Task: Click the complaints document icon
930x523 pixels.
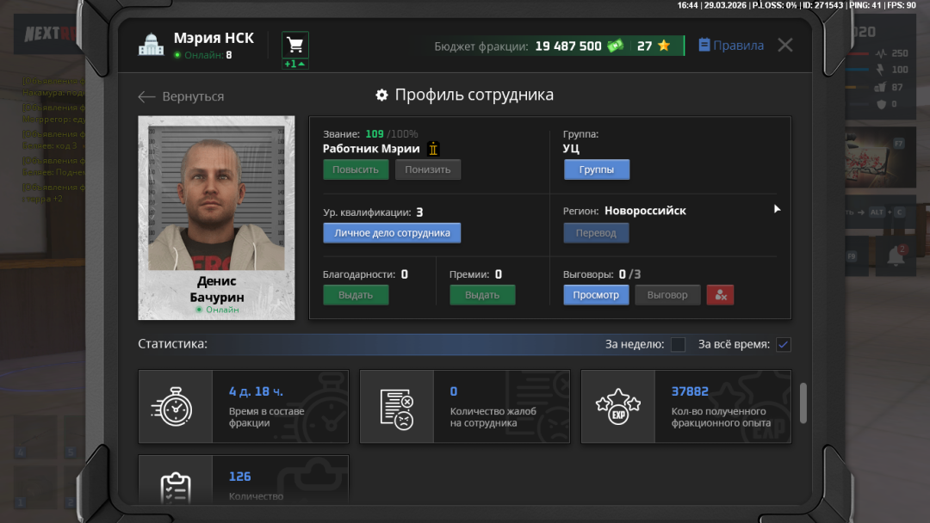Action: click(396, 407)
